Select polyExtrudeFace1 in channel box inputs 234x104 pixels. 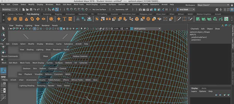[x=199, y=37]
